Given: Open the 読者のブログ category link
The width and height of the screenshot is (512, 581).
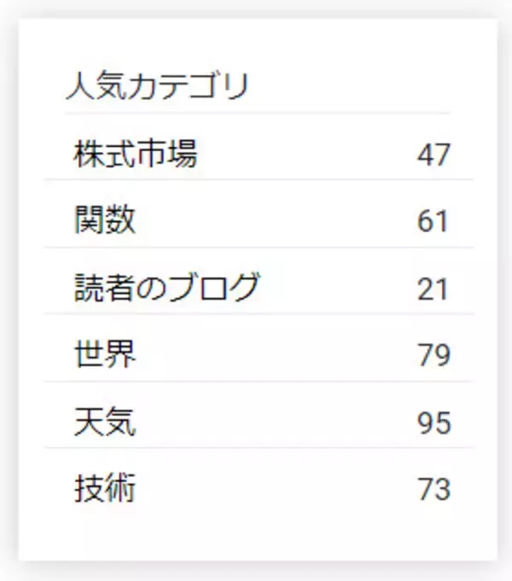Looking at the screenshot, I should 166,289.
